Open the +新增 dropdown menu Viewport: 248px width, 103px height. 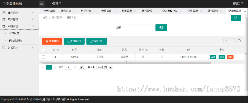[x=56, y=3]
